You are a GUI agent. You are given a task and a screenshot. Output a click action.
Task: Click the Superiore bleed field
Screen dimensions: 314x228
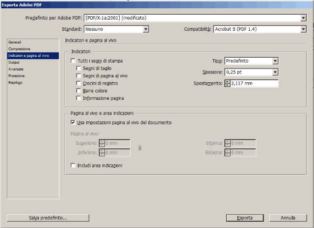pyautogui.click(x=118, y=143)
